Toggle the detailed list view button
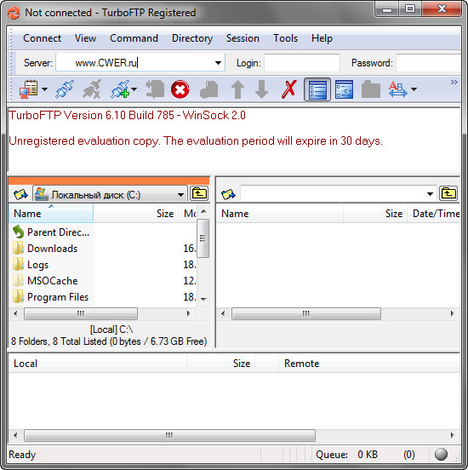 (317, 89)
